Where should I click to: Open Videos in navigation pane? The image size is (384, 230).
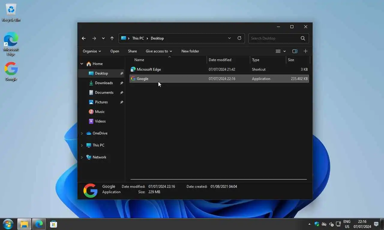(x=100, y=121)
